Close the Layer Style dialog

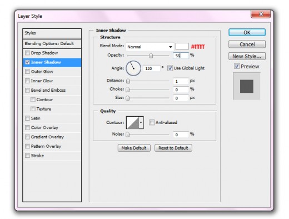coord(261,14)
